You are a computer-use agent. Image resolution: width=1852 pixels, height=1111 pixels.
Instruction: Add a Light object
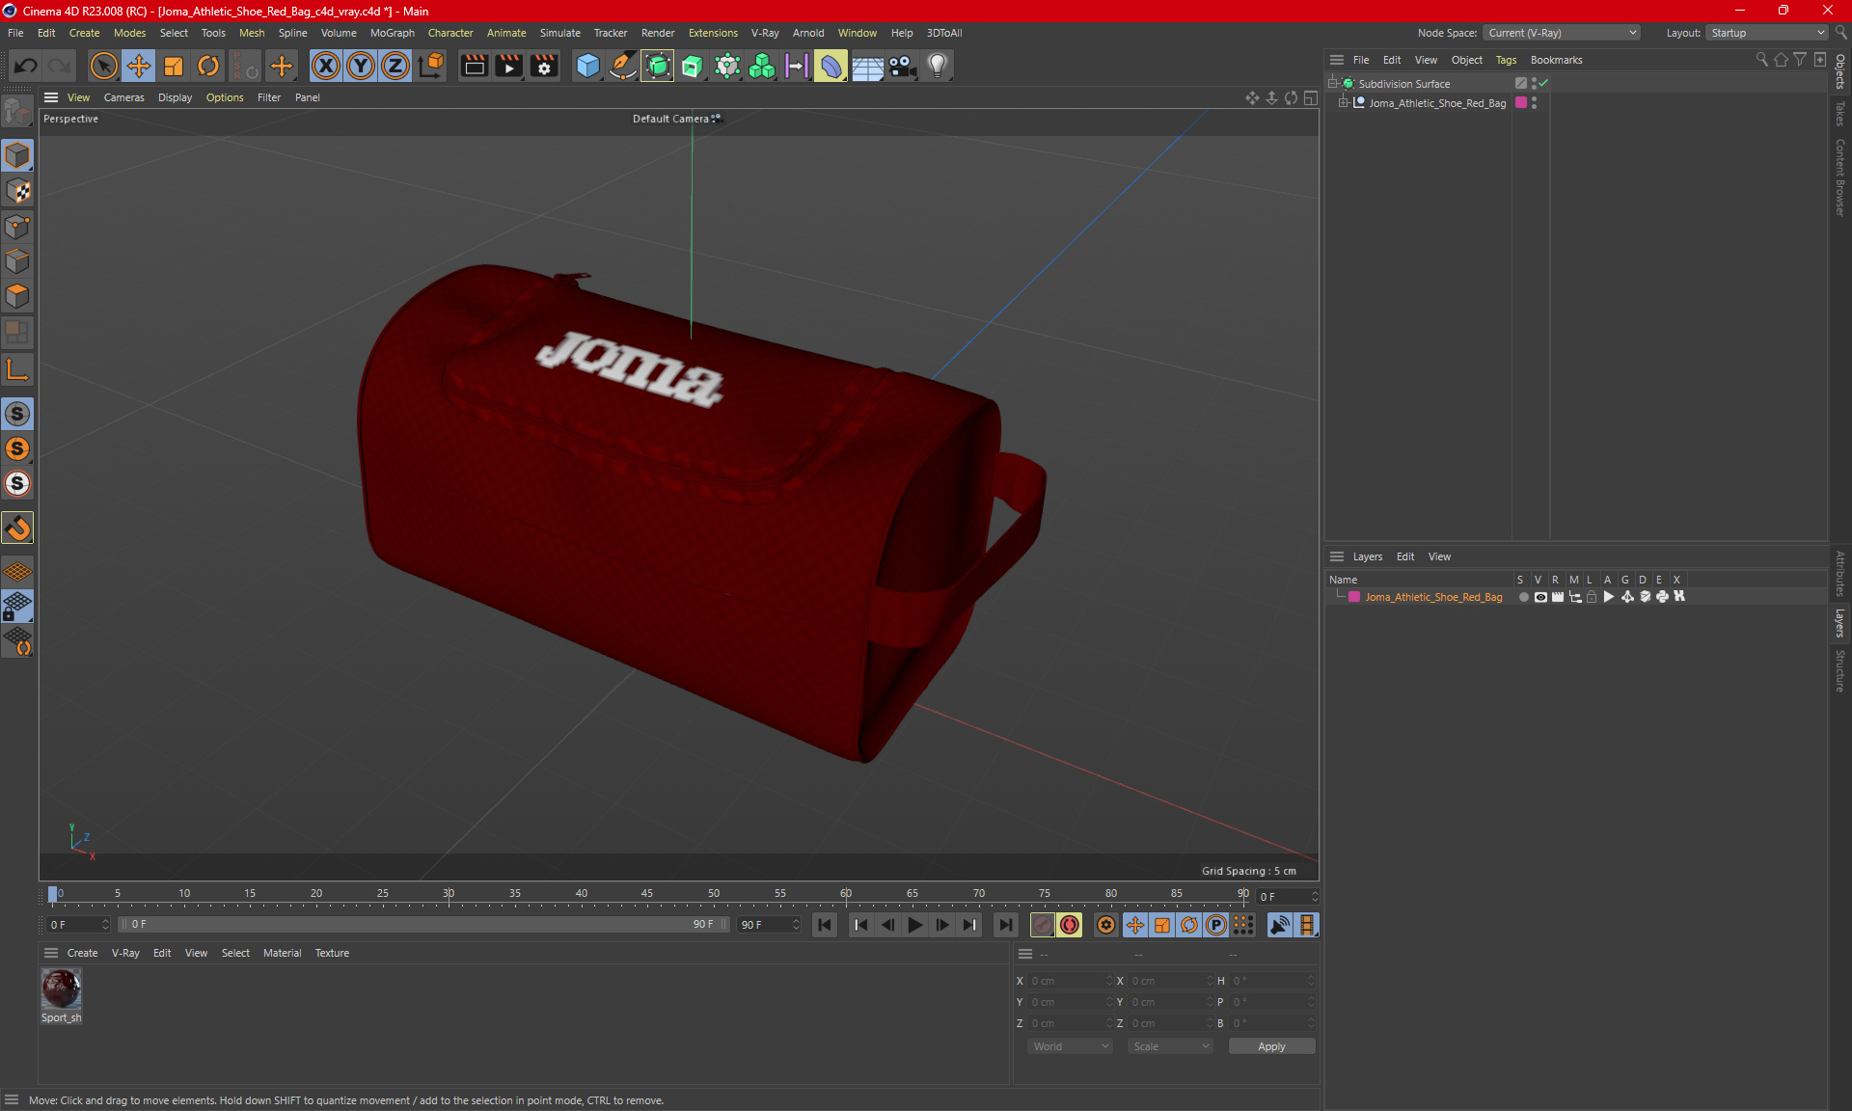click(x=938, y=66)
